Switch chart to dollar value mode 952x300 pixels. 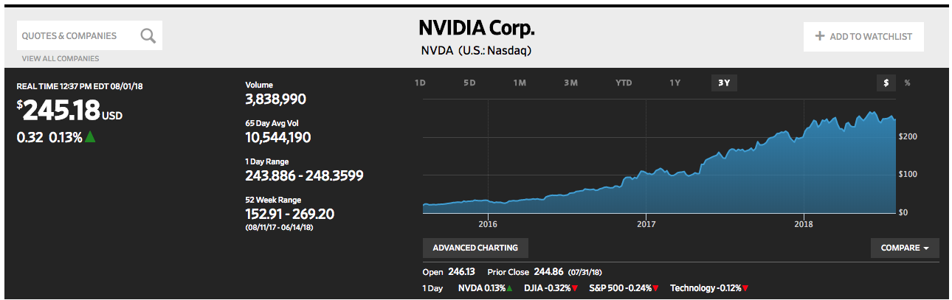(886, 83)
